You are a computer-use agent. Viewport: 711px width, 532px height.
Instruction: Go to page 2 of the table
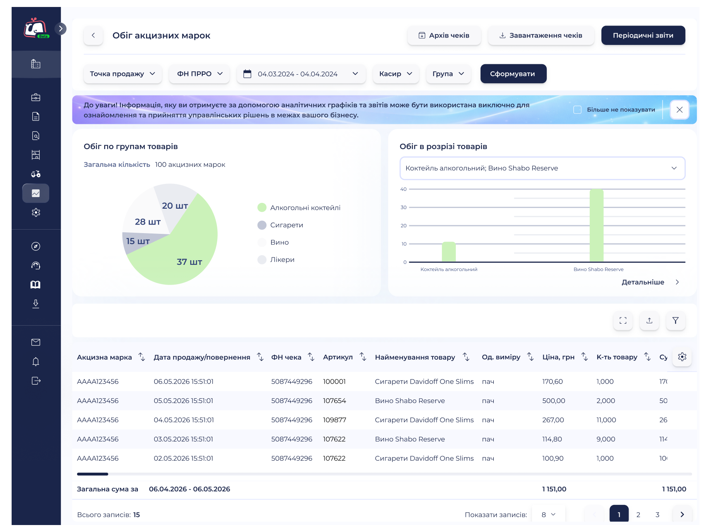tap(638, 515)
